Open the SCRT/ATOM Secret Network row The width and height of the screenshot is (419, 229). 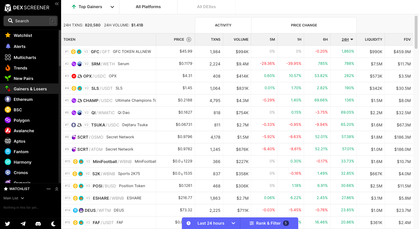click(237, 149)
